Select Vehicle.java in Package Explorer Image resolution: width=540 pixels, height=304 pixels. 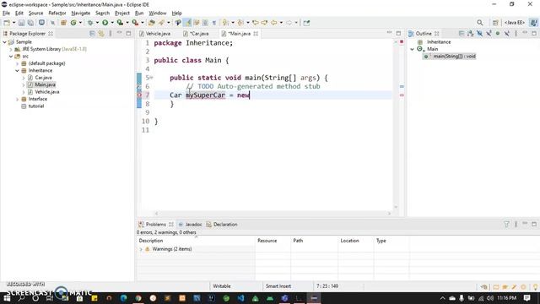(x=47, y=92)
